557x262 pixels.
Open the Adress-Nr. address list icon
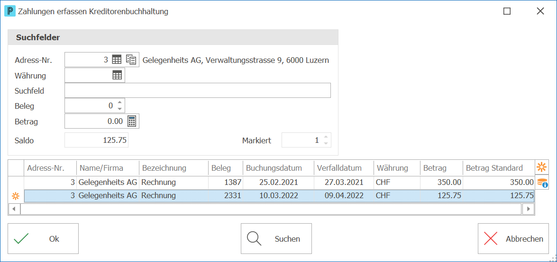[x=131, y=60]
